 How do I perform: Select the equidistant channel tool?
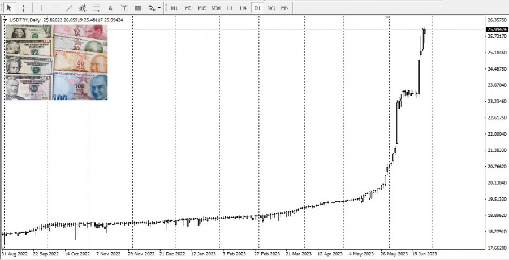(83, 8)
